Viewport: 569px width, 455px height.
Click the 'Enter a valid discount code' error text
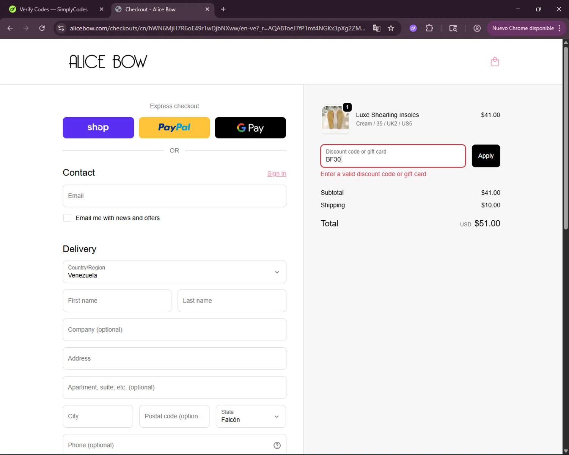pyautogui.click(x=373, y=174)
